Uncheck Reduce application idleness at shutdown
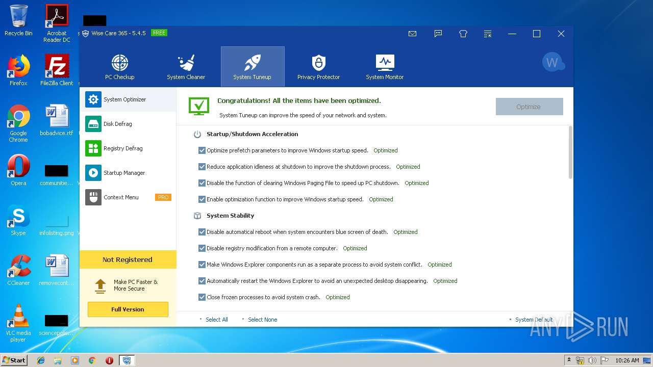 [202, 167]
